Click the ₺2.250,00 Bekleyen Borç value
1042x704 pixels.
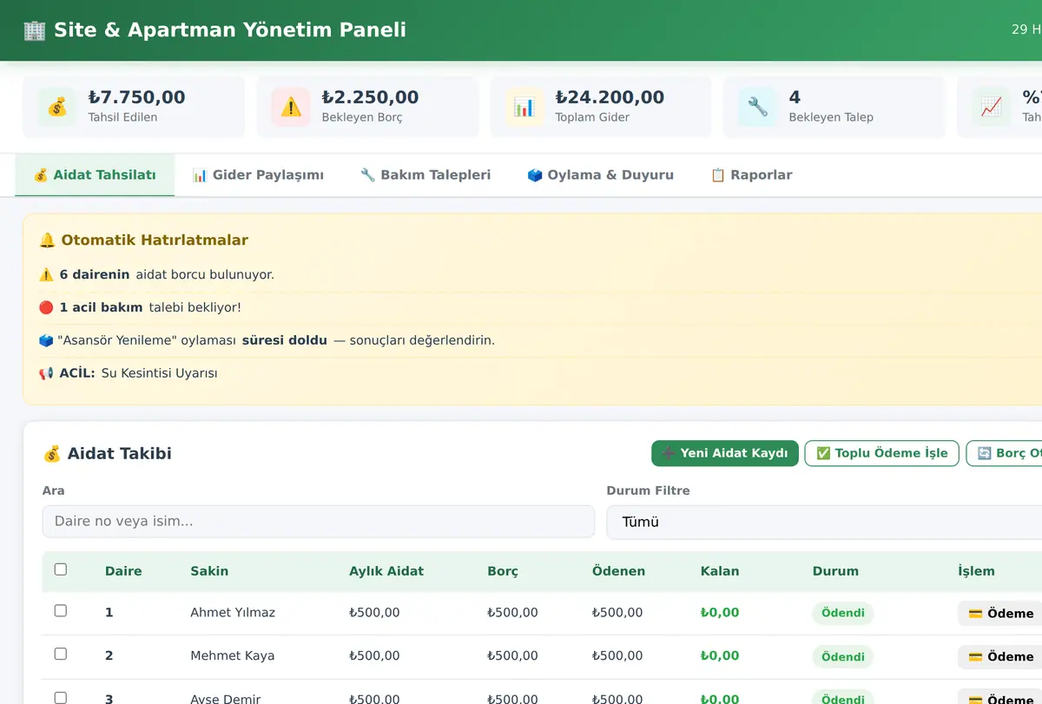[370, 97]
